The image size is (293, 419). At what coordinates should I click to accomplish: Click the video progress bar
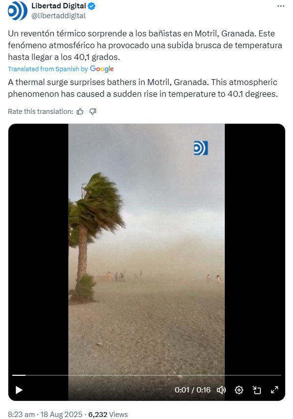pos(147,375)
